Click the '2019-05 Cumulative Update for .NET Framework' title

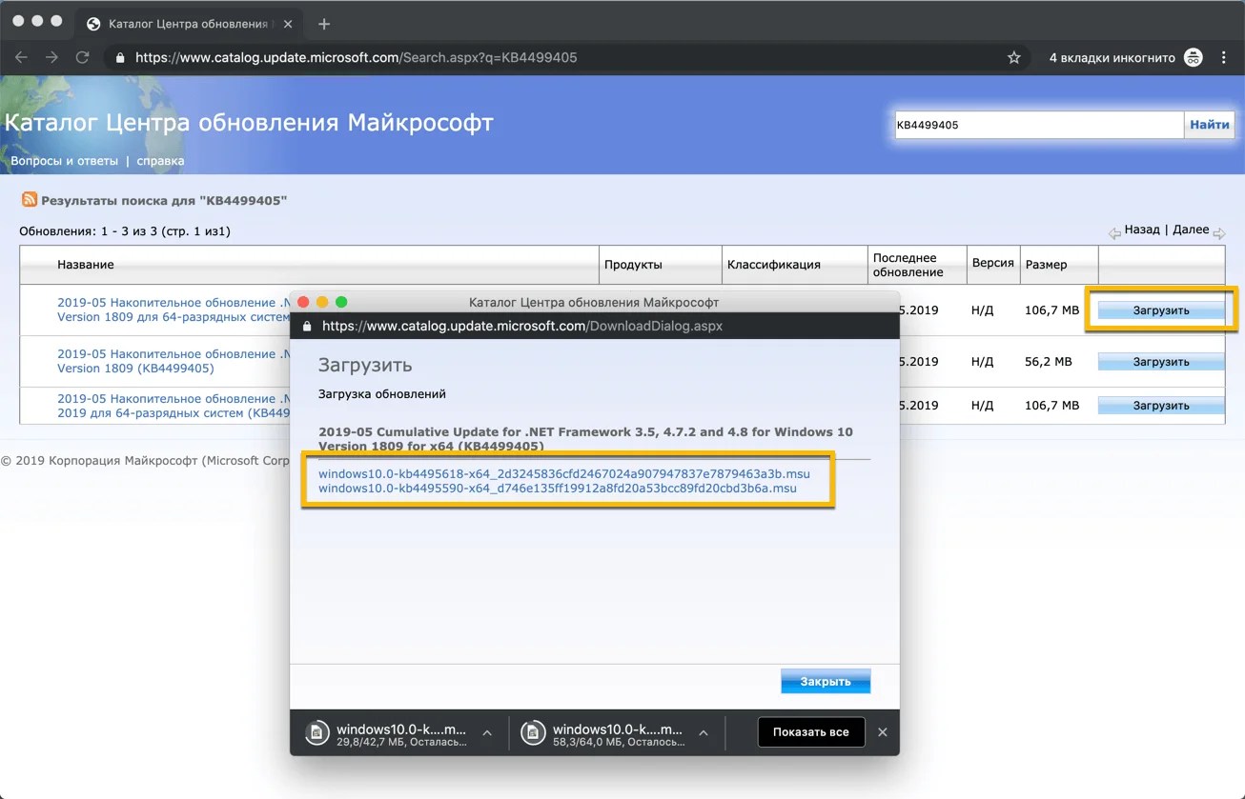[585, 439]
